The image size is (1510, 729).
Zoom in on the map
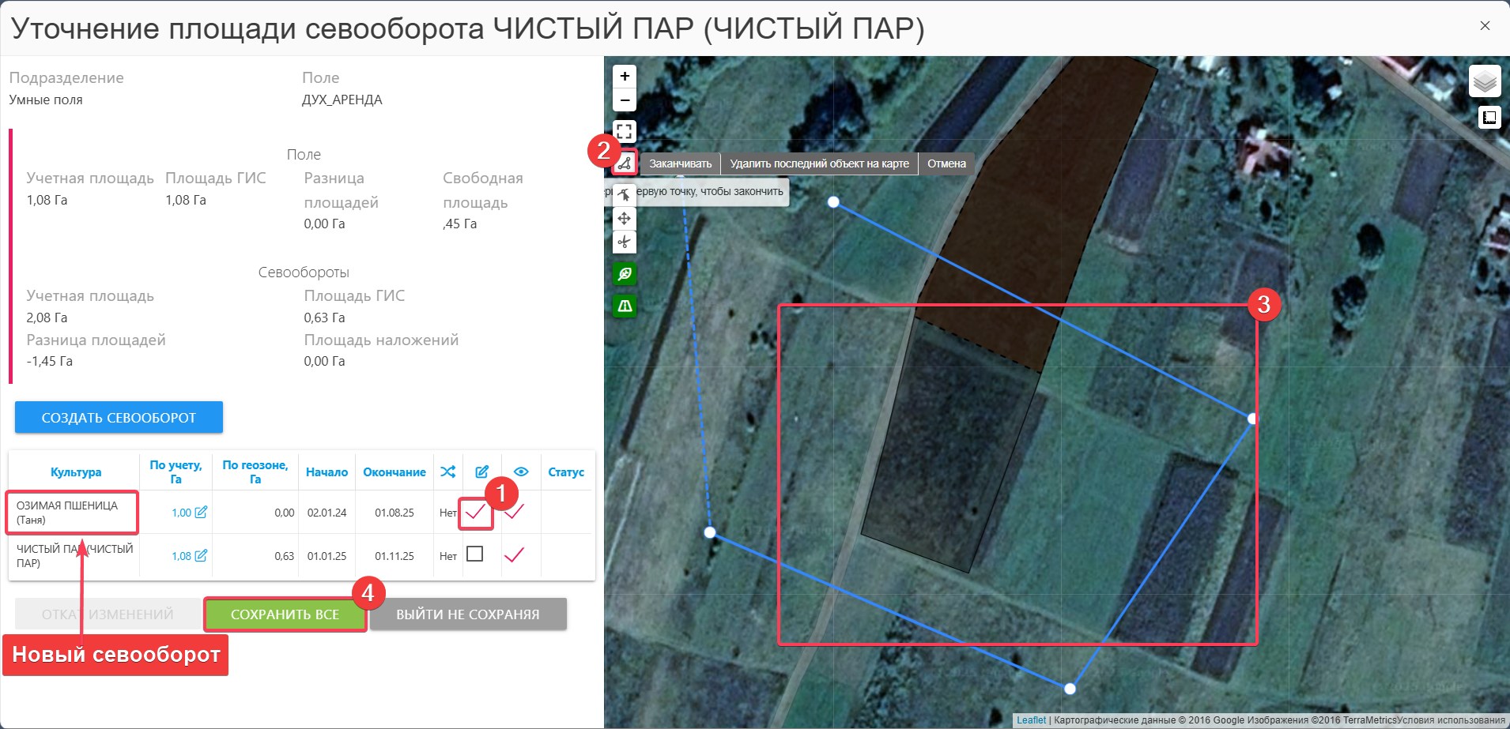(x=625, y=77)
